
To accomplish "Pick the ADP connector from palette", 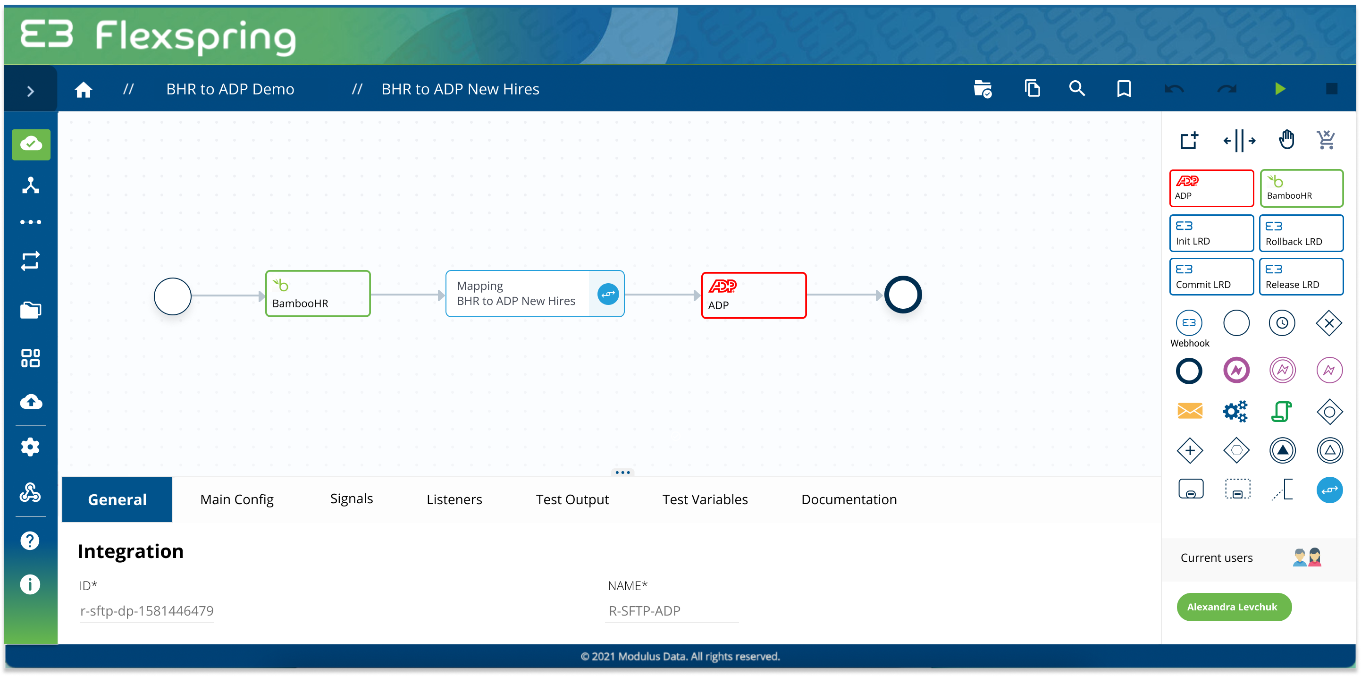I will pyautogui.click(x=1211, y=188).
